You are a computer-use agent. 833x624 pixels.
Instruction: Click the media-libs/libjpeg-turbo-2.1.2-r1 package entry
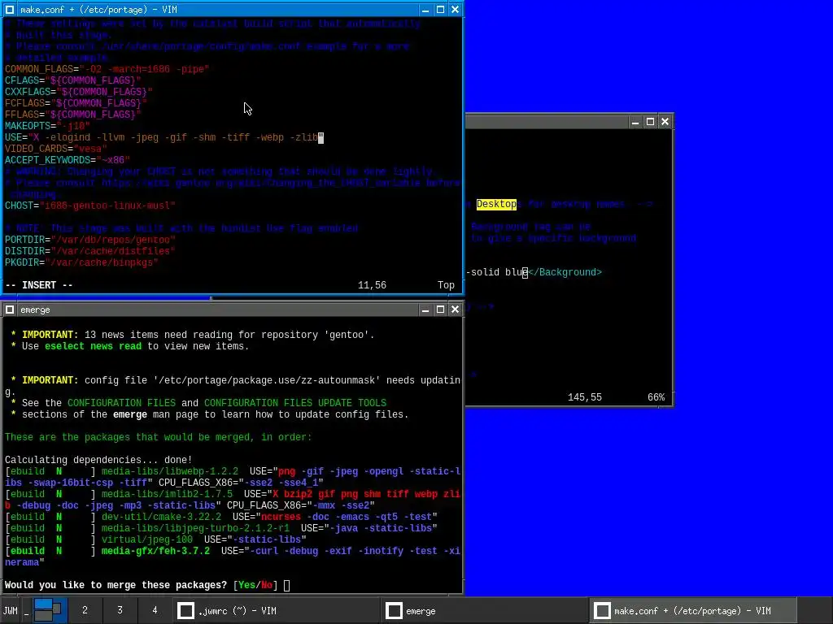point(195,528)
